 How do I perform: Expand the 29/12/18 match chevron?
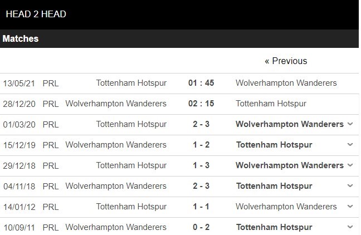coord(350,165)
